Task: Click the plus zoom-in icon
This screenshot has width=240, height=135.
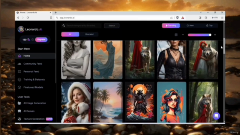Action: tap(215, 35)
